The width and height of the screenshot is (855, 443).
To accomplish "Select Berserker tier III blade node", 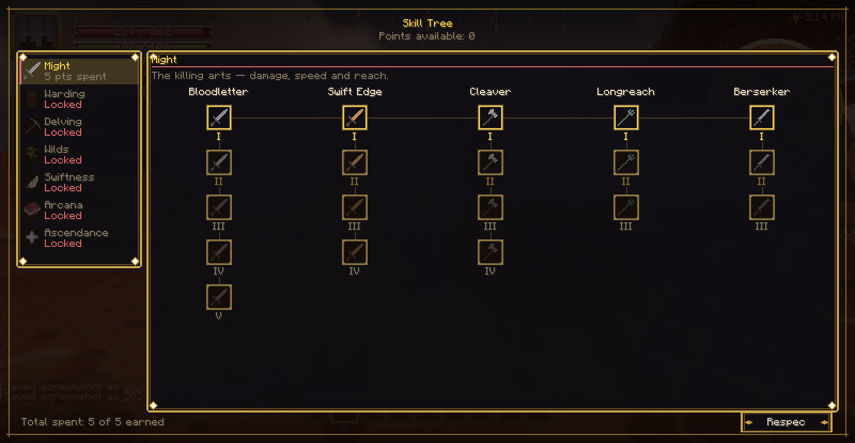I will [x=762, y=207].
